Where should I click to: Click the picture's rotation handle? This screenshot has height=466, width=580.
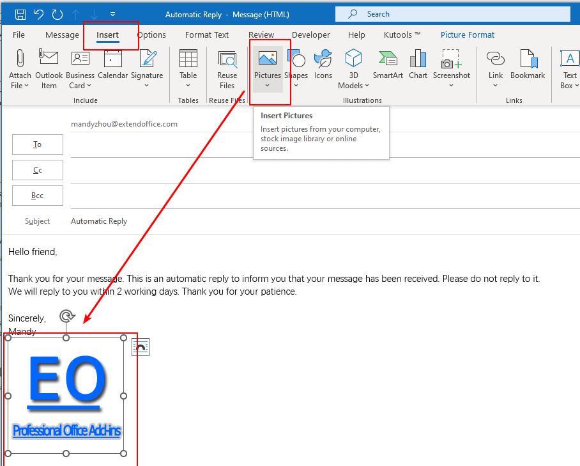(66, 316)
